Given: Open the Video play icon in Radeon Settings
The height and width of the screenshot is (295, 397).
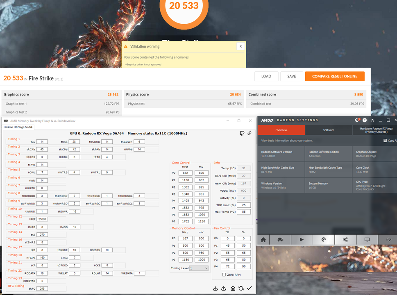Looking at the screenshot, I should pos(302,240).
